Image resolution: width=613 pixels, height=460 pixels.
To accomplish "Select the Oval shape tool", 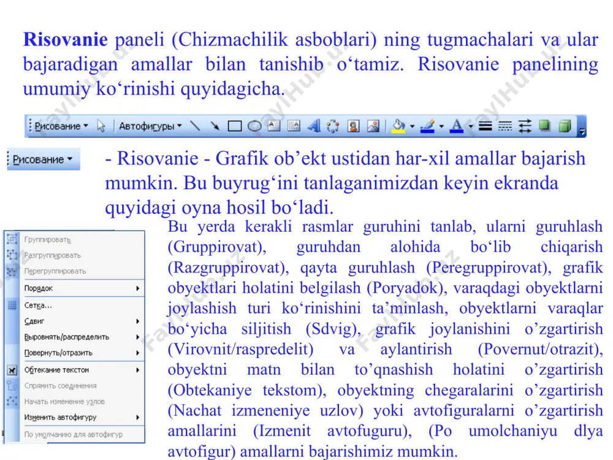I will (254, 126).
